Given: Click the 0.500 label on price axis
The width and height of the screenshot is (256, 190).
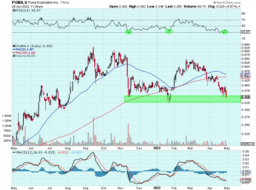Looking at the screenshot, I should tap(246, 67).
